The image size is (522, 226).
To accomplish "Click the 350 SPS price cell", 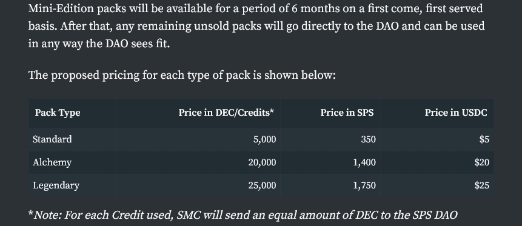I will click(368, 139).
